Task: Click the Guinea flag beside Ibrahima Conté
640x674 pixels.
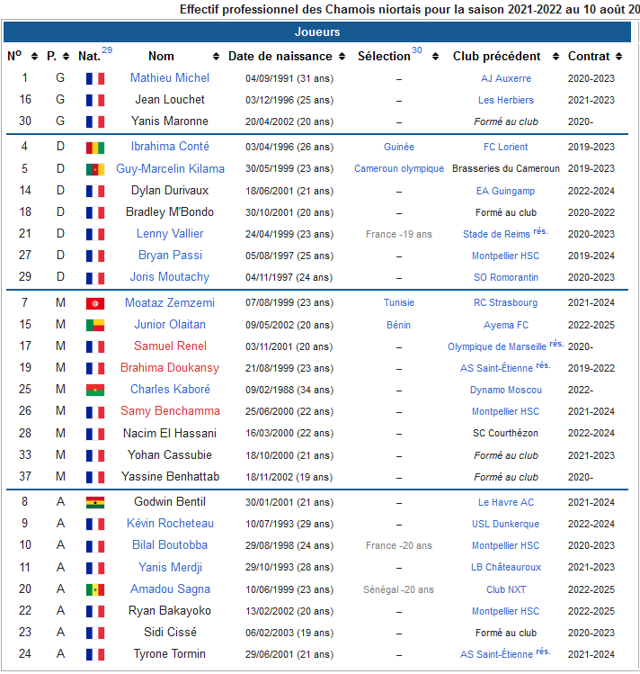Action: tap(95, 148)
